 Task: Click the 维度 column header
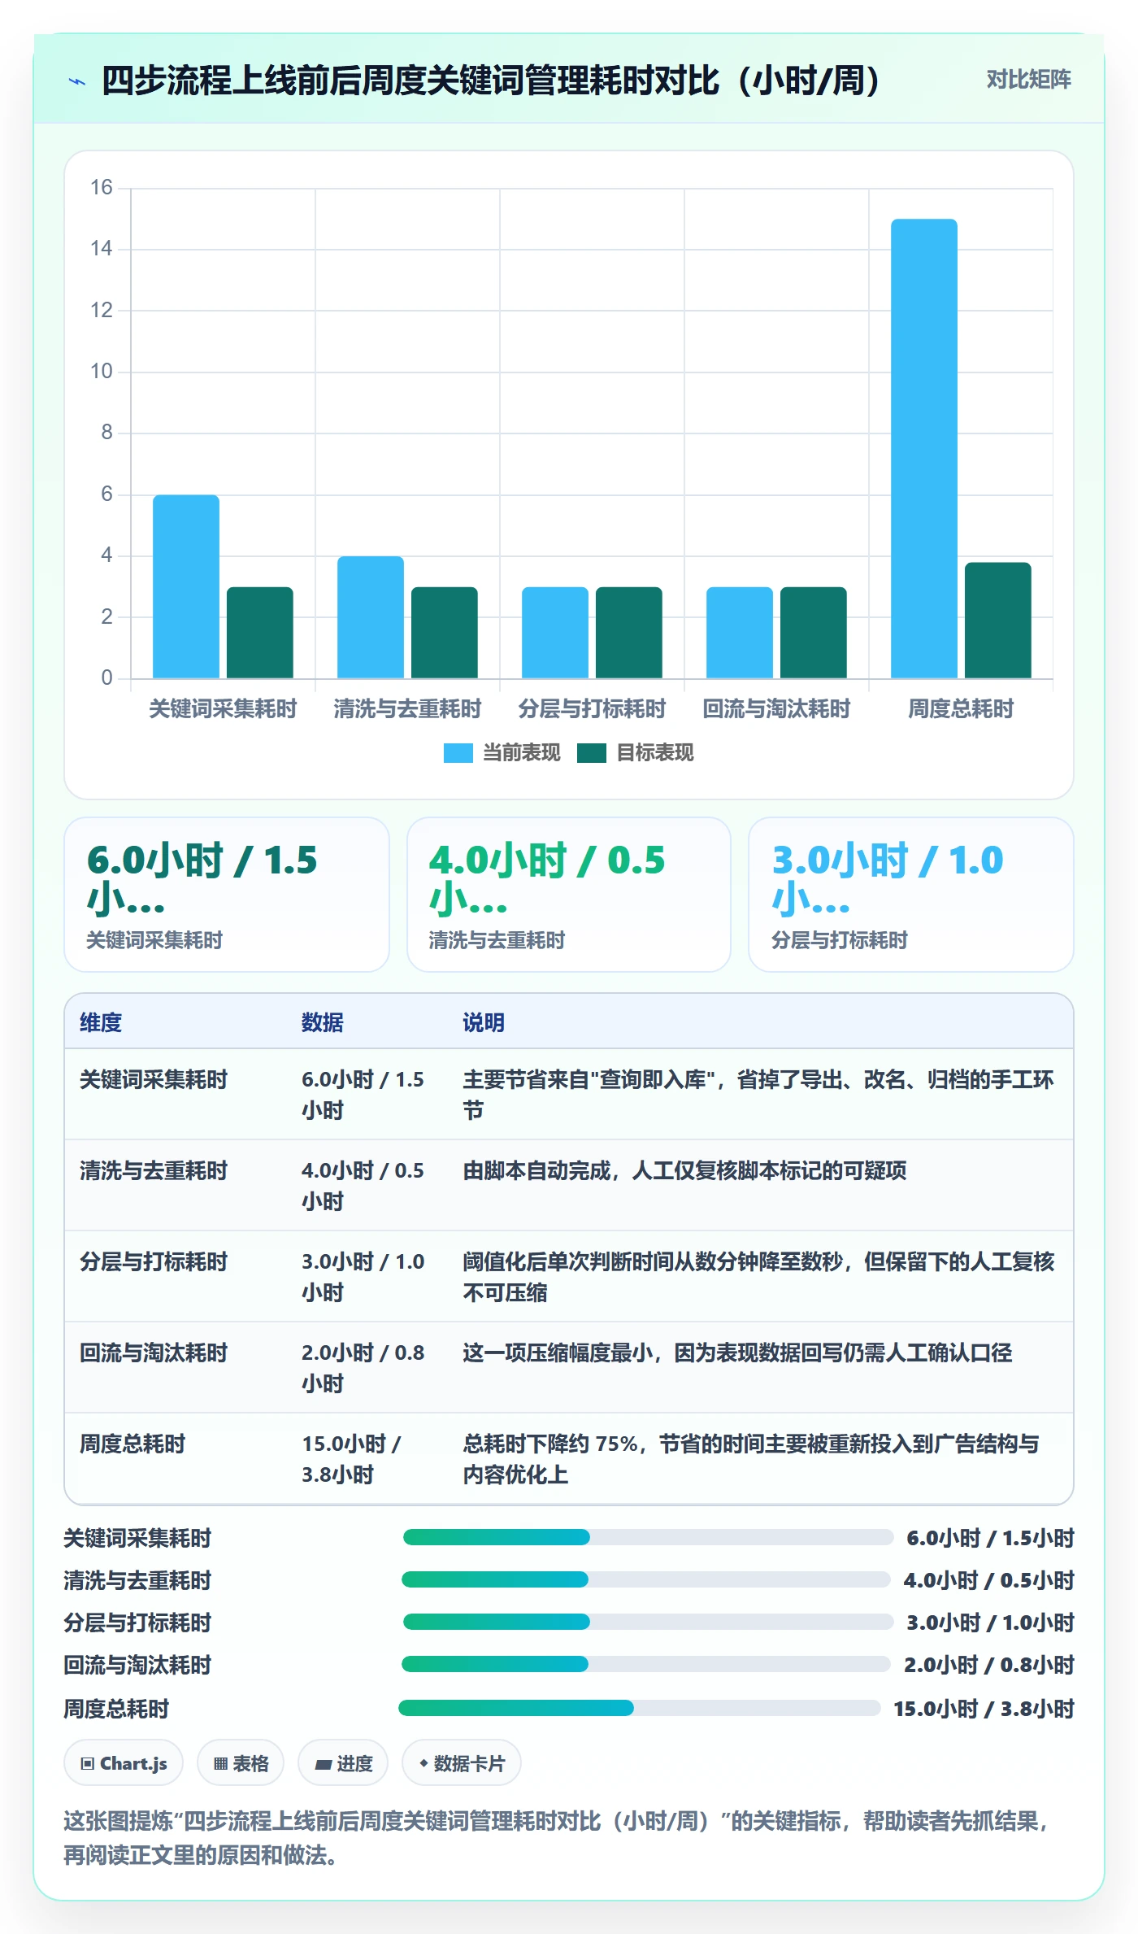tap(101, 1022)
